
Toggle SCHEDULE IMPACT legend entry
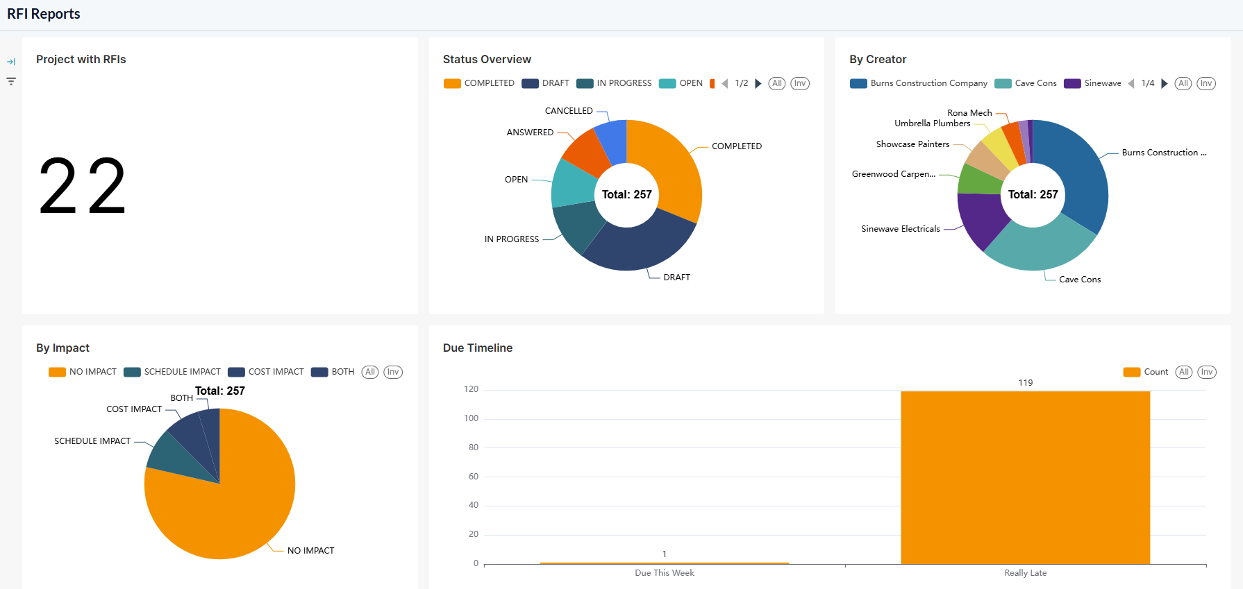point(172,372)
